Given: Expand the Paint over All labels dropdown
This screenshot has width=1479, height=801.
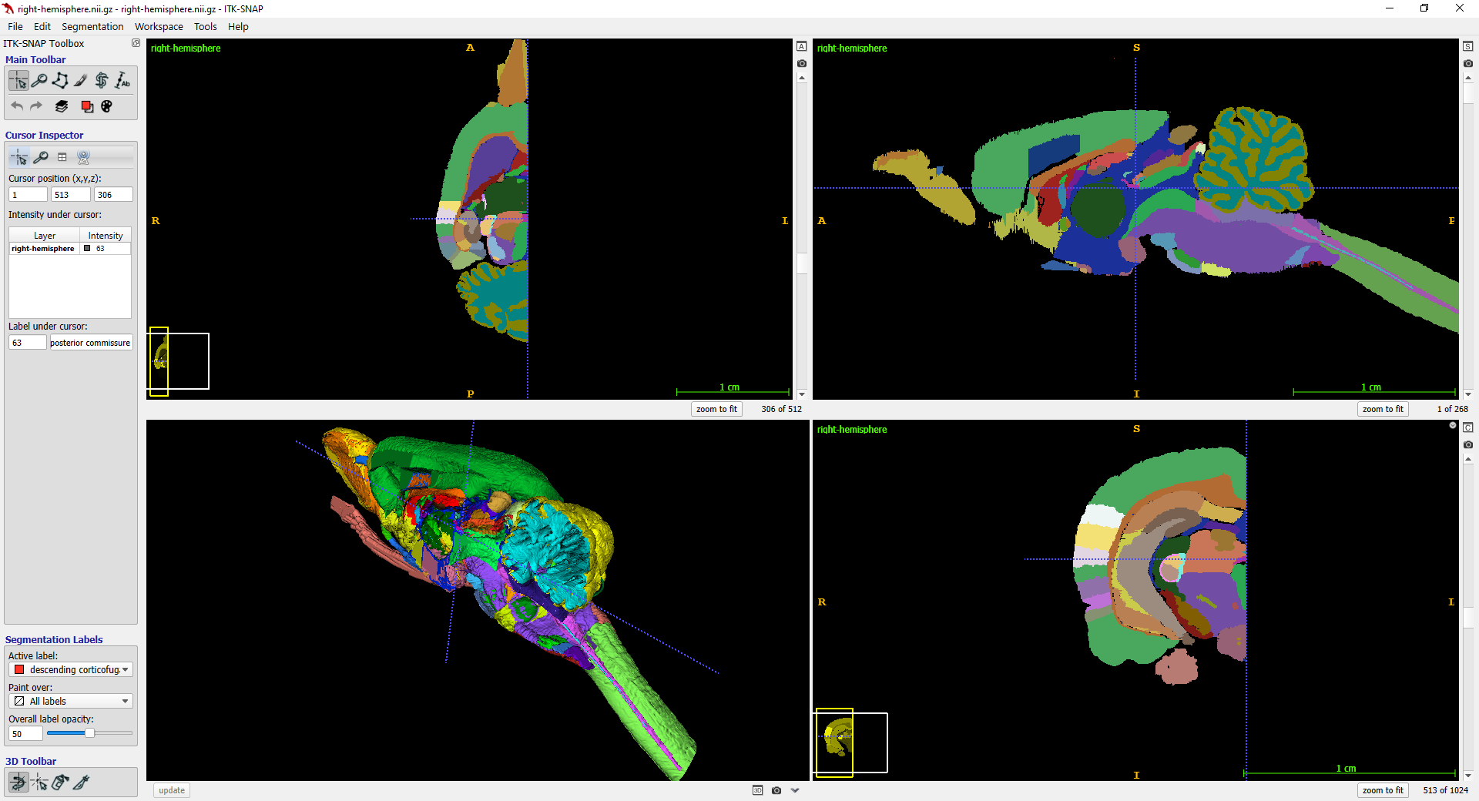Looking at the screenshot, I should click(x=71, y=702).
